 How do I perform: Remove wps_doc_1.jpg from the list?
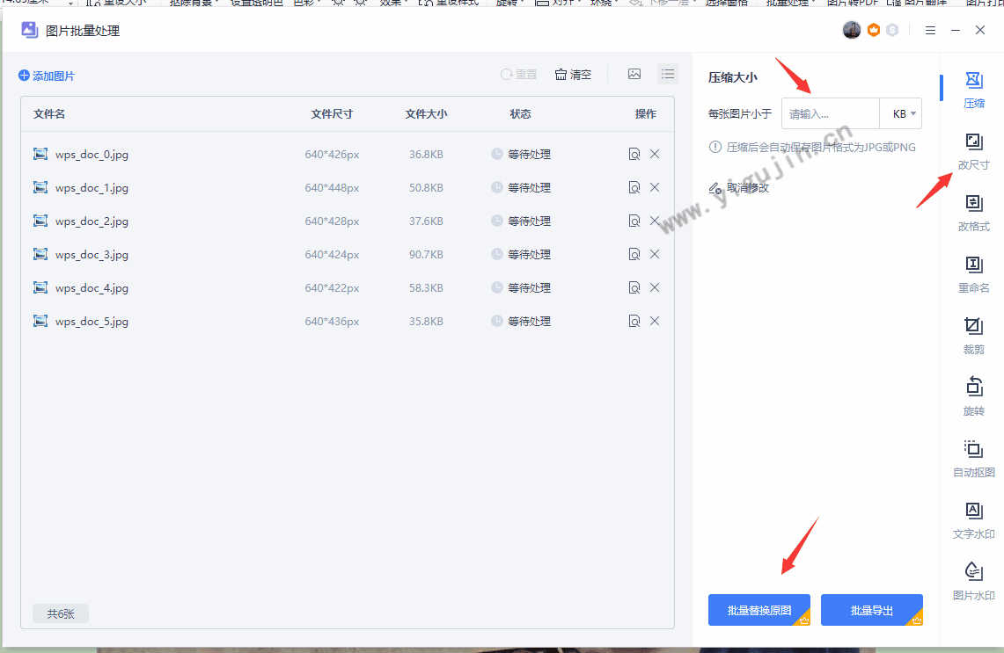click(655, 187)
